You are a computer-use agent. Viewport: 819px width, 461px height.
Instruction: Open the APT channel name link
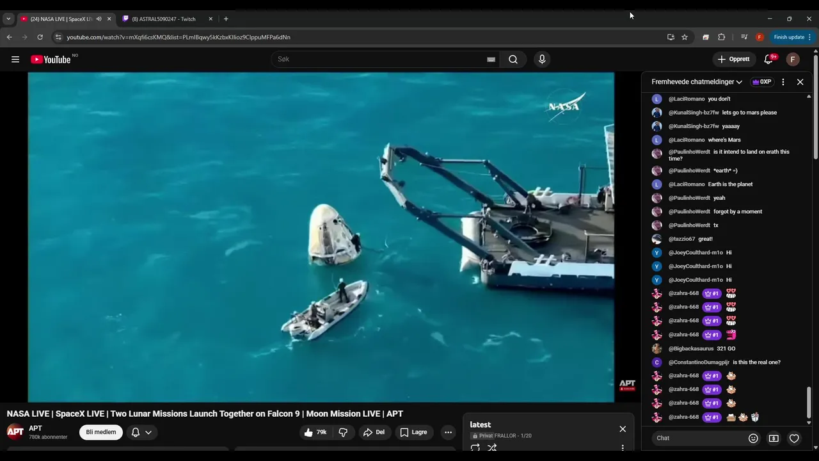tap(35, 428)
